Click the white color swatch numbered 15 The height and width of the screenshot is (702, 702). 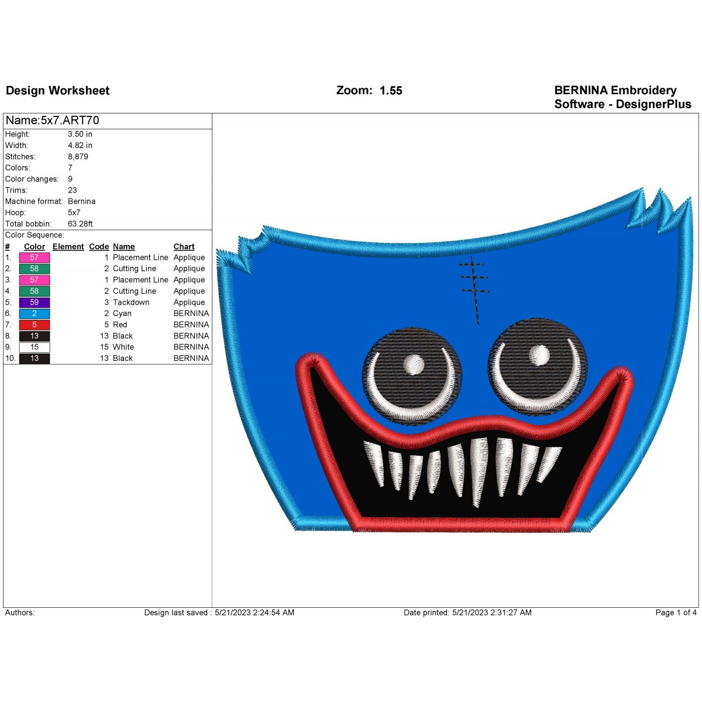[x=35, y=347]
